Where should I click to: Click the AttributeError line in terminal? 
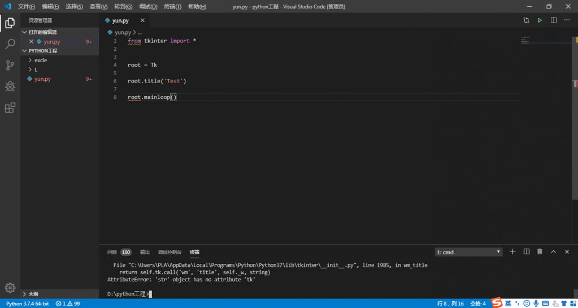pyautogui.click(x=181, y=280)
